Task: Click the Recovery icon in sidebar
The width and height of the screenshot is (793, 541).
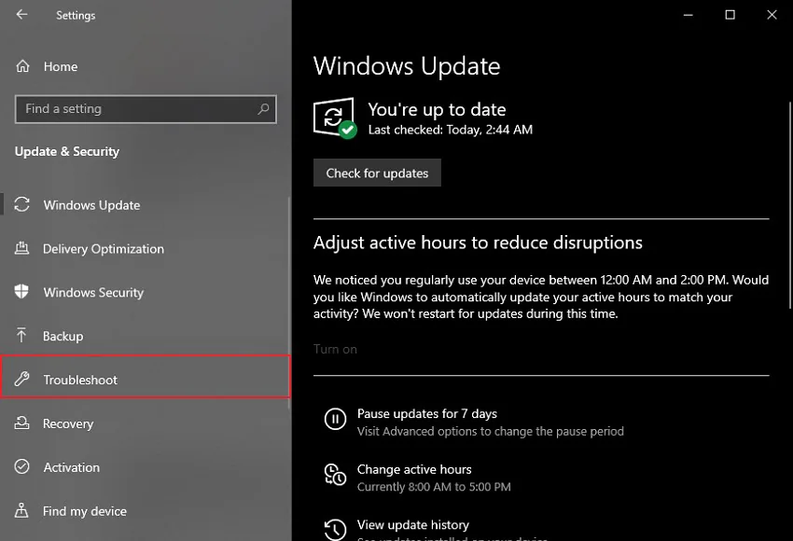Action: (21, 423)
